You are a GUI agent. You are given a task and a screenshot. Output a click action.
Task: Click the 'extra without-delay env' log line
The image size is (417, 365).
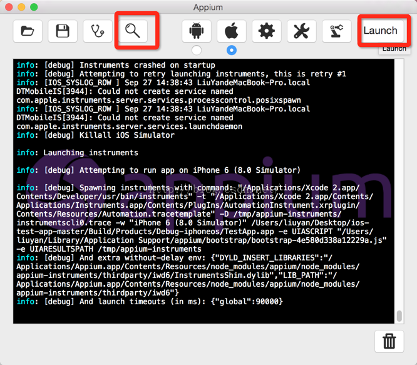pos(175,258)
